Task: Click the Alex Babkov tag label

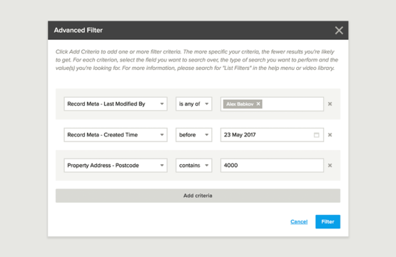Action: tap(240, 104)
